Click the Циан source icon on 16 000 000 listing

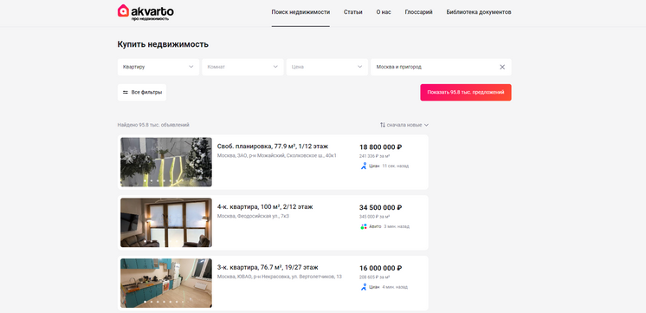(x=364, y=287)
